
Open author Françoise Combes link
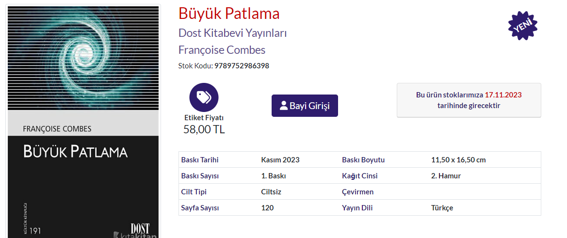point(222,50)
